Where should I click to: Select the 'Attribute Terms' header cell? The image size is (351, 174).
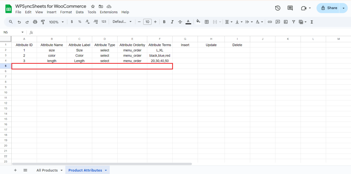pyautogui.click(x=160, y=45)
